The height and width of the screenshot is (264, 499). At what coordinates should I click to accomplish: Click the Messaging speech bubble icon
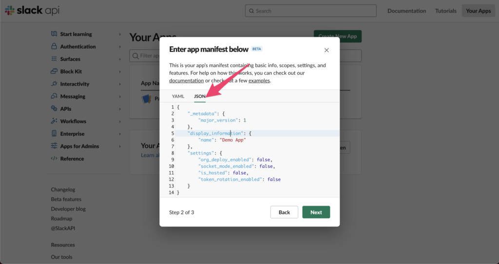click(x=54, y=96)
